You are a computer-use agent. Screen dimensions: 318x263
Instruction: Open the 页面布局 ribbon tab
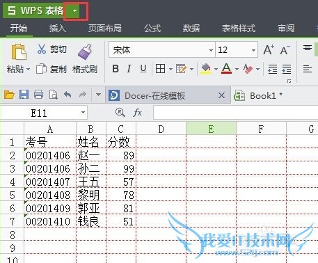(x=105, y=29)
